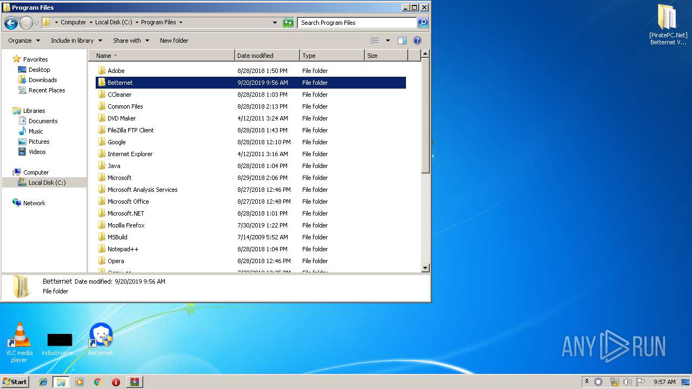Open the Start menu
The image size is (692, 389).
coord(15,381)
